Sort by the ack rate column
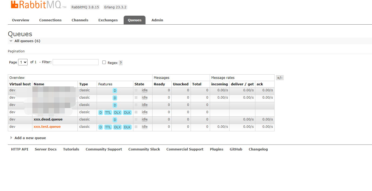This screenshot has width=372, height=191. 260,84
